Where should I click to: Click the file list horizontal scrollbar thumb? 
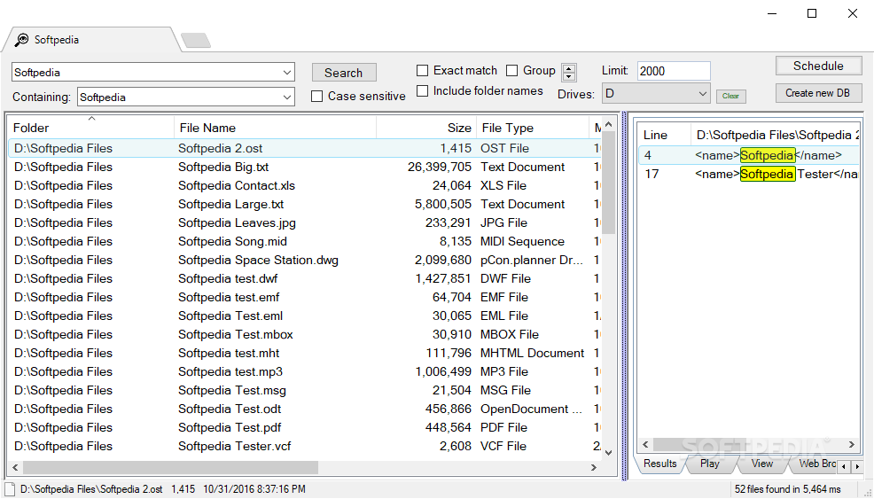(x=170, y=467)
